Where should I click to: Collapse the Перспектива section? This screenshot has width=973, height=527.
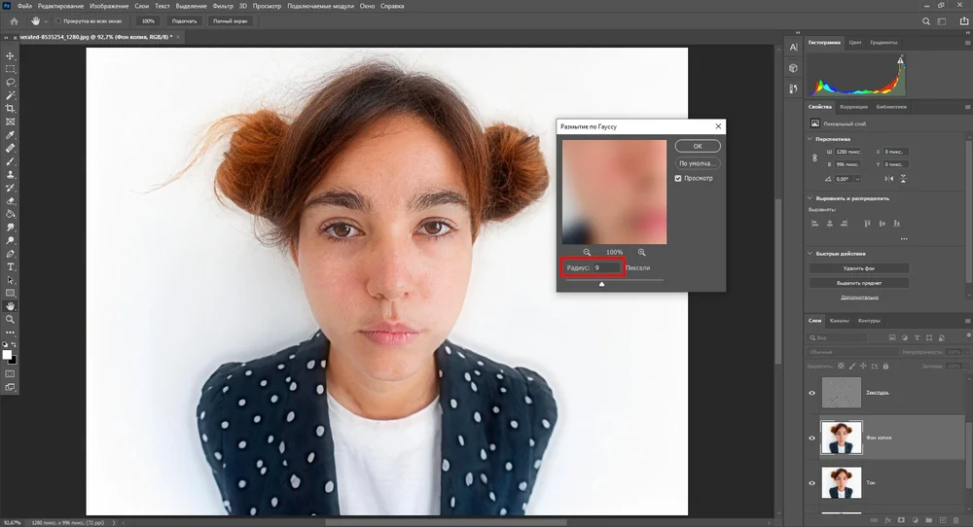pos(810,139)
